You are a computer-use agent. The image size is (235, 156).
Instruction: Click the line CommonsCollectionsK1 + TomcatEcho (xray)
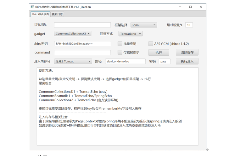[73, 92]
